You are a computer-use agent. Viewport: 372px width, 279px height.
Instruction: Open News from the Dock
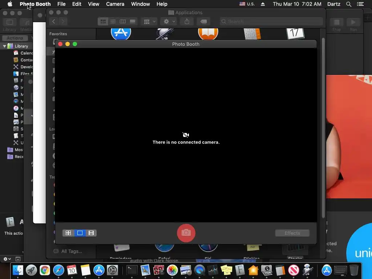[x=294, y=270]
